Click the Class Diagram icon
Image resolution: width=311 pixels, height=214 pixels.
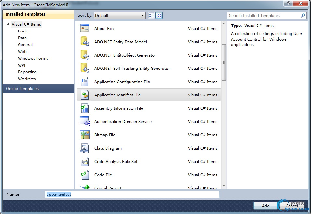[x=85, y=148]
